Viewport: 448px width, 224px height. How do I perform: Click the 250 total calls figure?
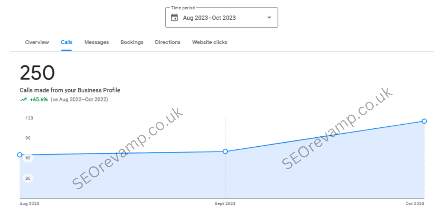click(x=37, y=73)
